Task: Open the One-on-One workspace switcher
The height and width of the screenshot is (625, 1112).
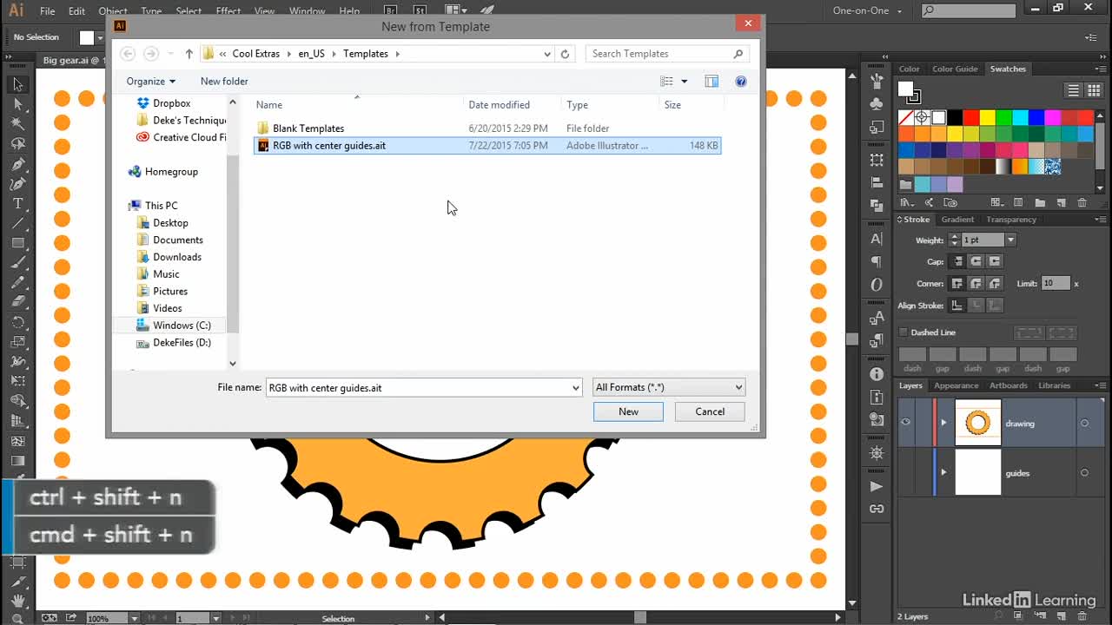Action: click(x=866, y=10)
